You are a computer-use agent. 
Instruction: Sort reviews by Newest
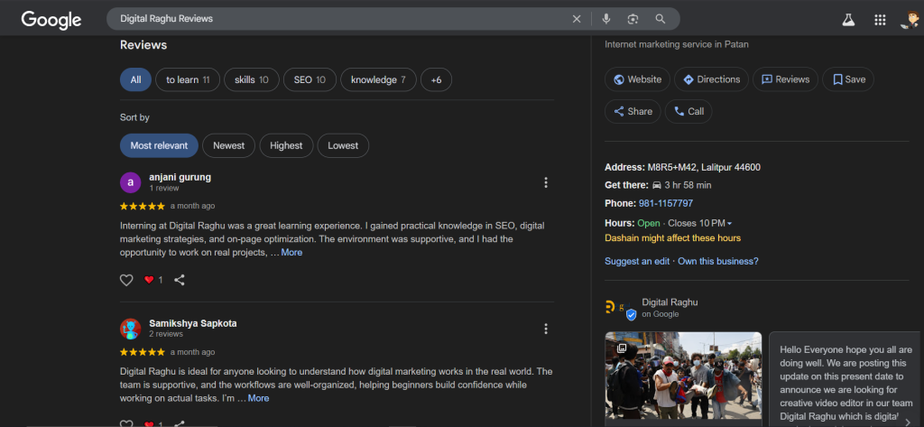228,145
